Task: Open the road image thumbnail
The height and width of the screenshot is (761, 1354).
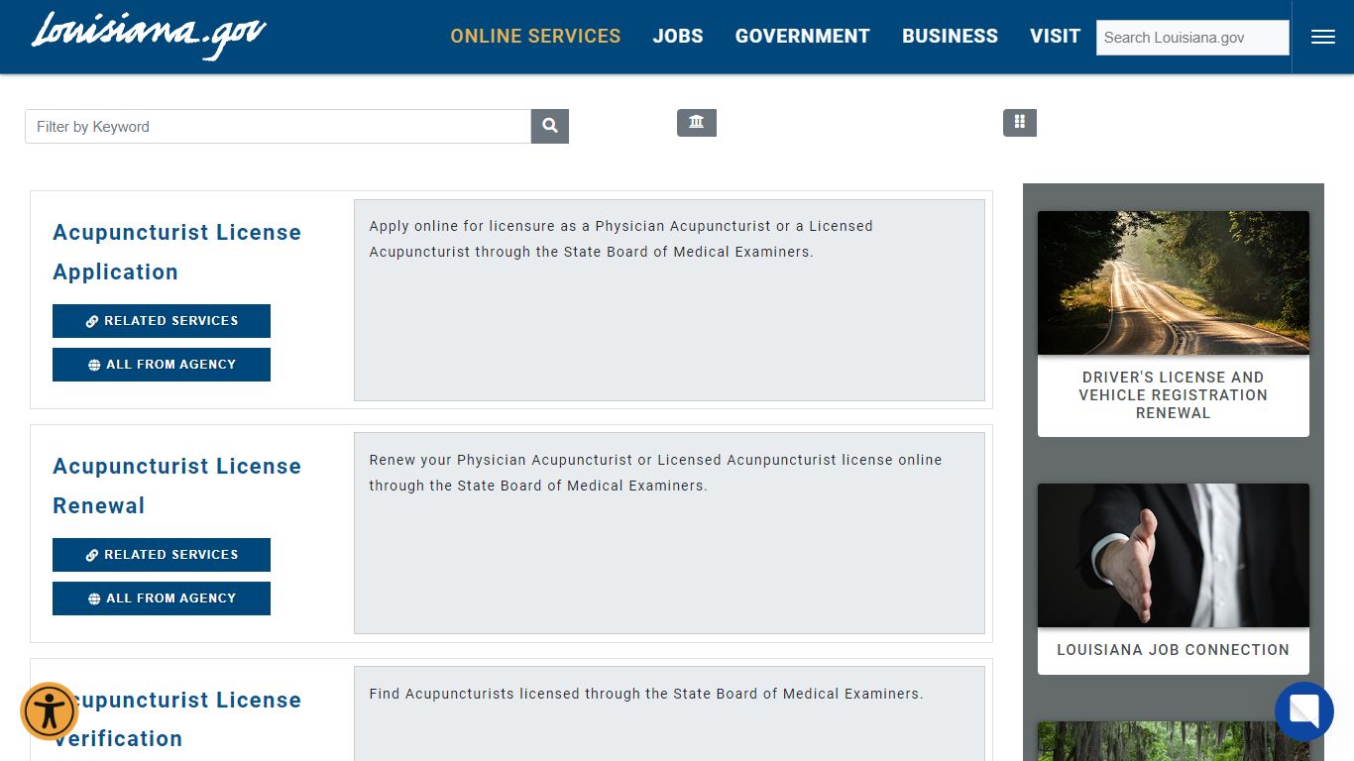Action: pyautogui.click(x=1174, y=282)
